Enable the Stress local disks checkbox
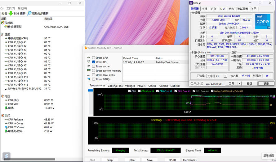 click(94, 75)
